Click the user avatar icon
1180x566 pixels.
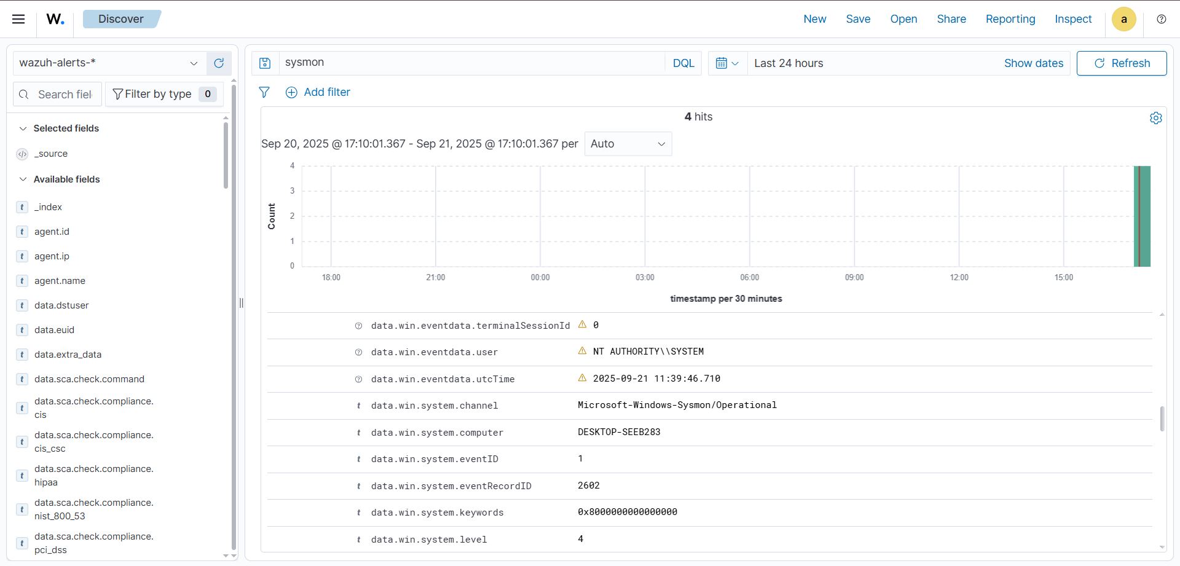[1123, 19]
